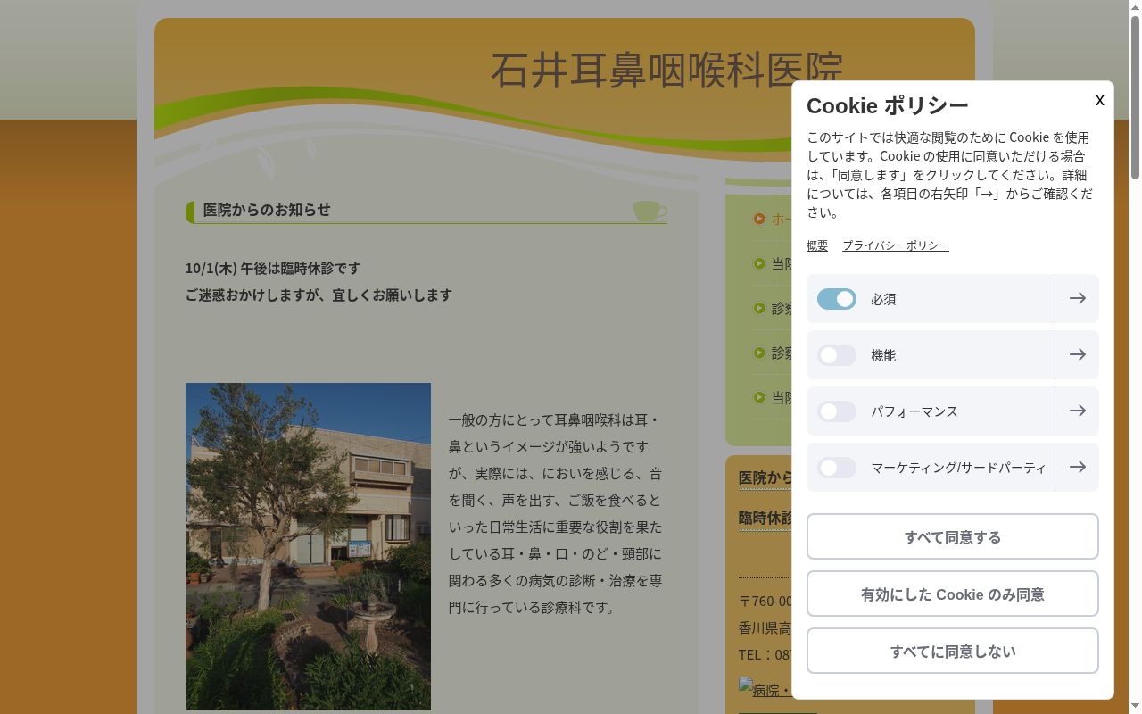
Task: Click the すべてに同意しない button
Action: pyautogui.click(x=953, y=651)
